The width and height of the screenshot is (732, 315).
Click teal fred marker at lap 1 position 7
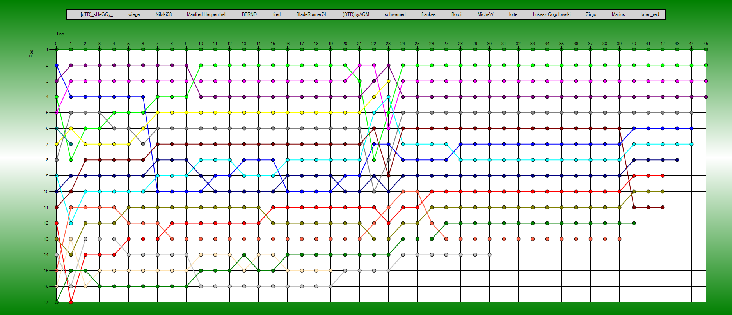pyautogui.click(x=71, y=144)
